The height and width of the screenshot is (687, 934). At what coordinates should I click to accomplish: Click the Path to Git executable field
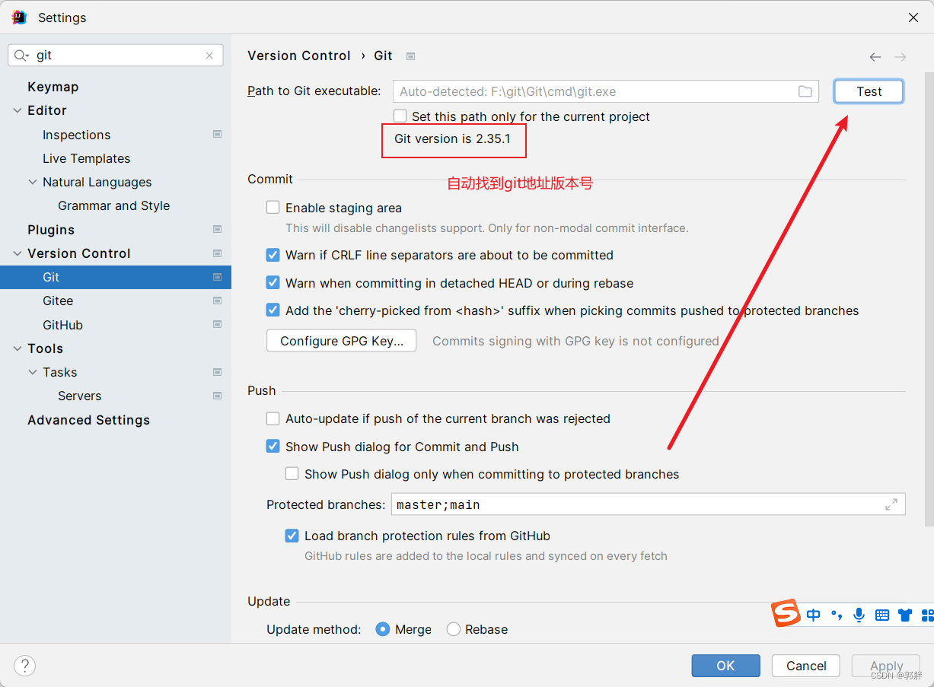coord(606,91)
